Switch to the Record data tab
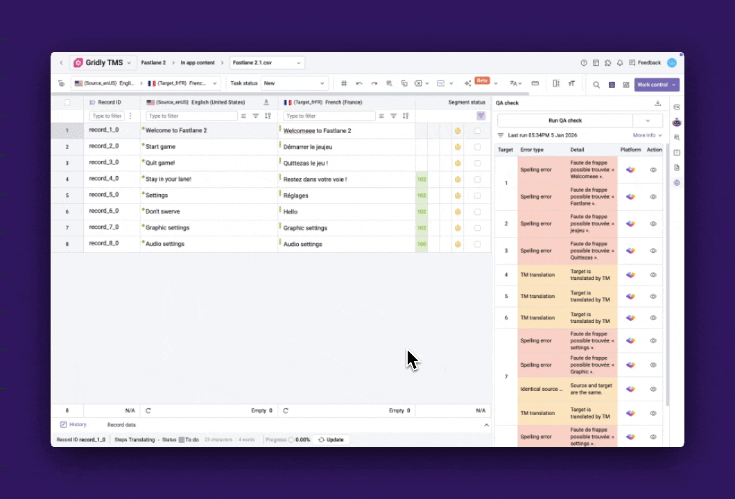Screen dimensions: 735x499 pos(121,425)
